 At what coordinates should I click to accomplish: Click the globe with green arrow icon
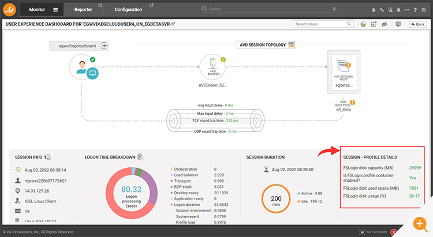pyautogui.click(x=363, y=24)
